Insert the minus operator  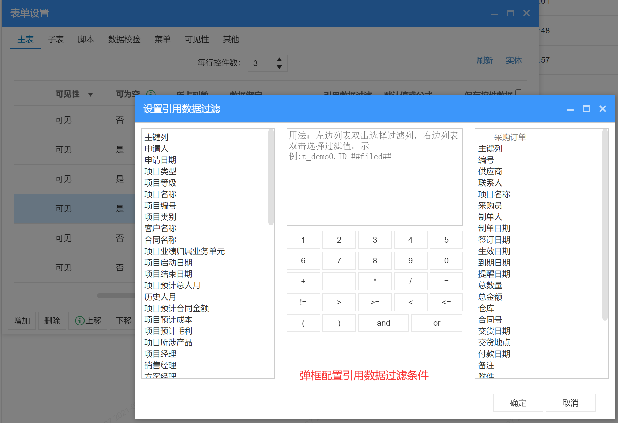pyautogui.click(x=339, y=281)
